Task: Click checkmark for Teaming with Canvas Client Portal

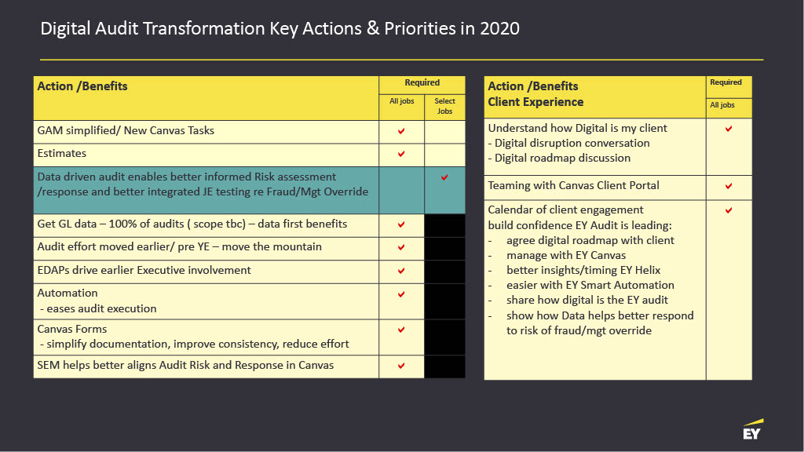Action: tap(729, 187)
